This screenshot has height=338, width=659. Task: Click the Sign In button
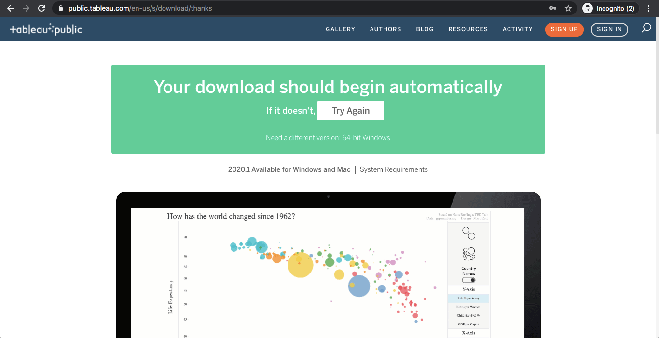[609, 29]
